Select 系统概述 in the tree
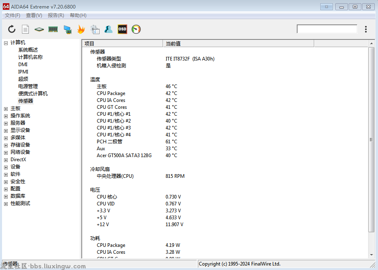 [x=28, y=50]
